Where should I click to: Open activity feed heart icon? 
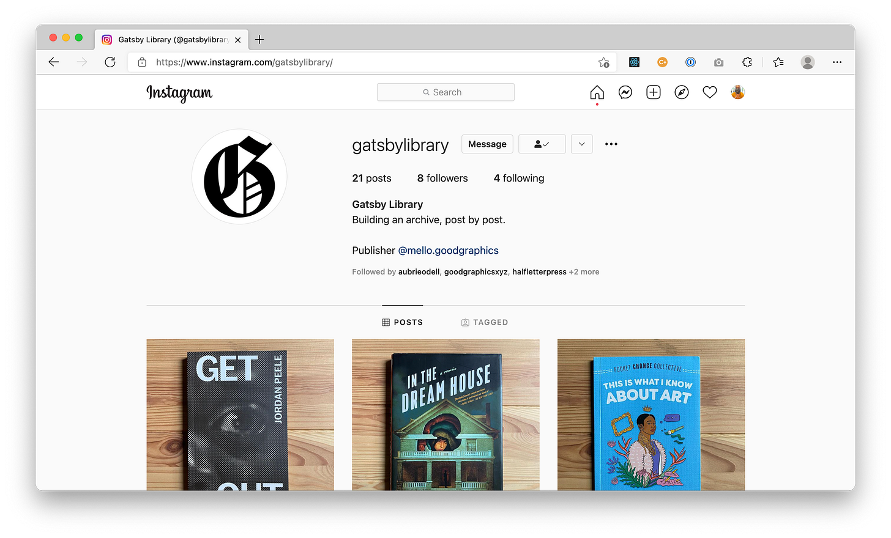[709, 92]
